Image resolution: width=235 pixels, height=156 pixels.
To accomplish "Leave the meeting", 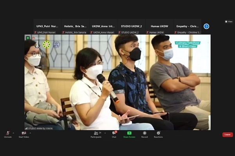I will [x=228, y=134].
